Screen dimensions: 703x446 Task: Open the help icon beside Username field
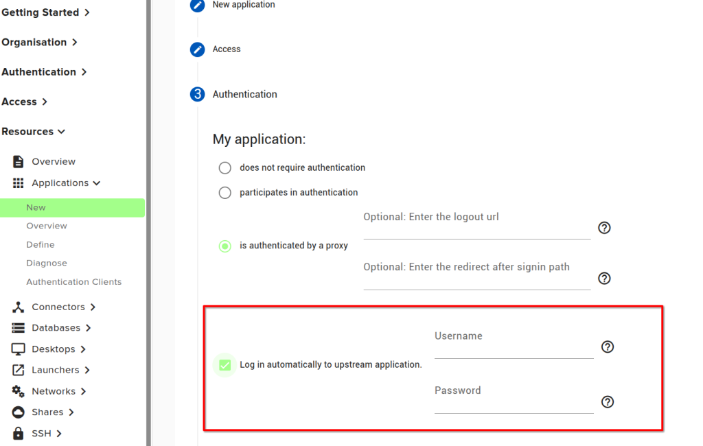point(608,347)
